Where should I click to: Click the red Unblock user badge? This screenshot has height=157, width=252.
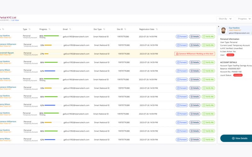point(230,55)
